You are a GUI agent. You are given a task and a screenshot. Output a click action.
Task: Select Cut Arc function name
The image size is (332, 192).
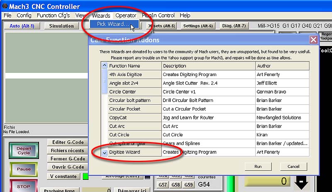134,126
